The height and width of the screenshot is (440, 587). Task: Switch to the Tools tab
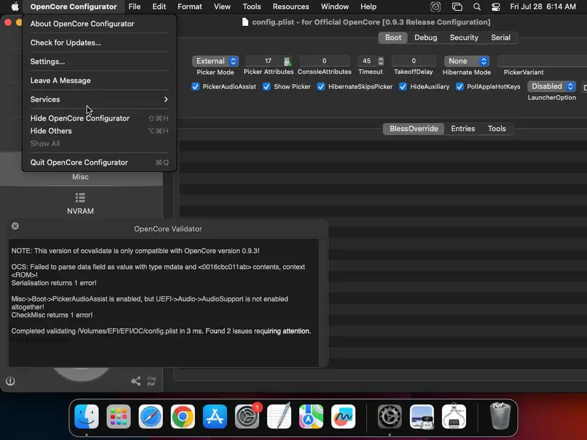[x=497, y=129]
